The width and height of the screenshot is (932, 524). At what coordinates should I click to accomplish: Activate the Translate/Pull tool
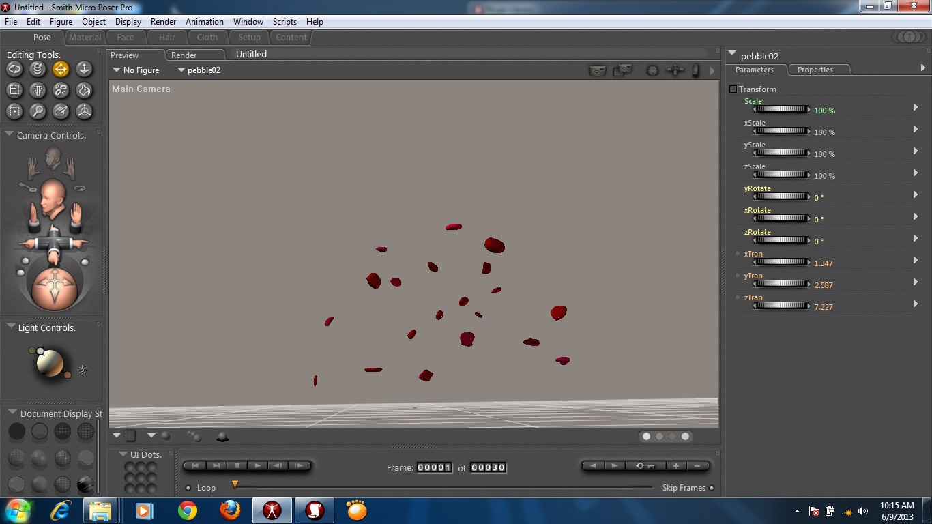click(x=61, y=69)
